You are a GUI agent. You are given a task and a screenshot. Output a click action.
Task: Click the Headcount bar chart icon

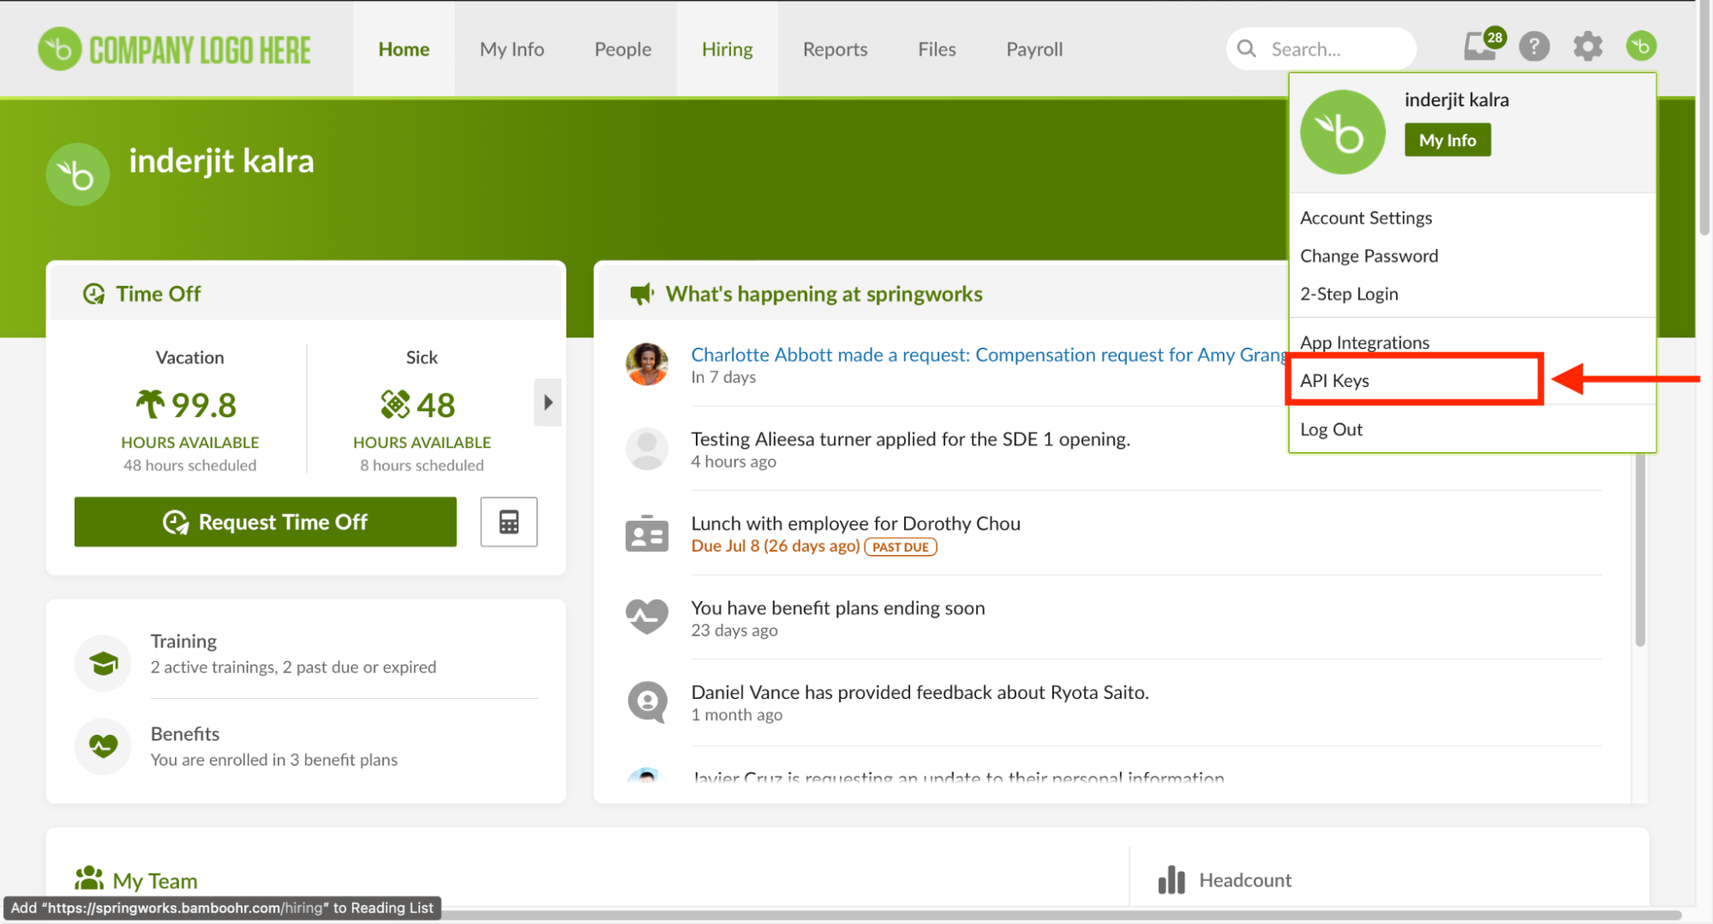coord(1171,879)
